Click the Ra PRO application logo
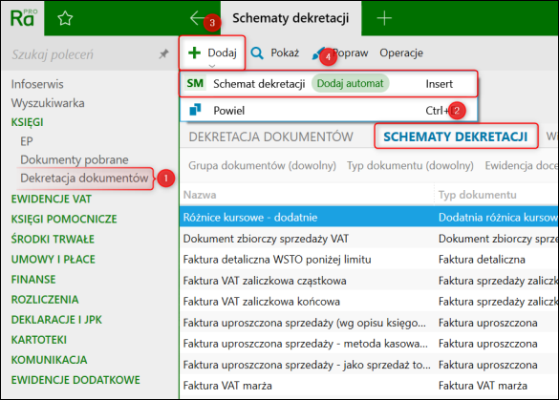This screenshot has width=559, height=400. (x=23, y=18)
